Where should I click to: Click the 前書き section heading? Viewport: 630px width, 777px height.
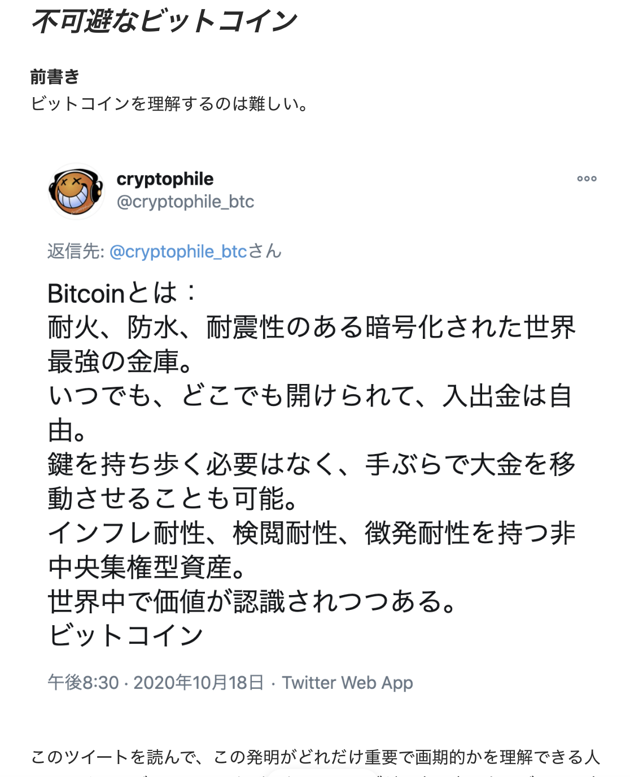[55, 76]
